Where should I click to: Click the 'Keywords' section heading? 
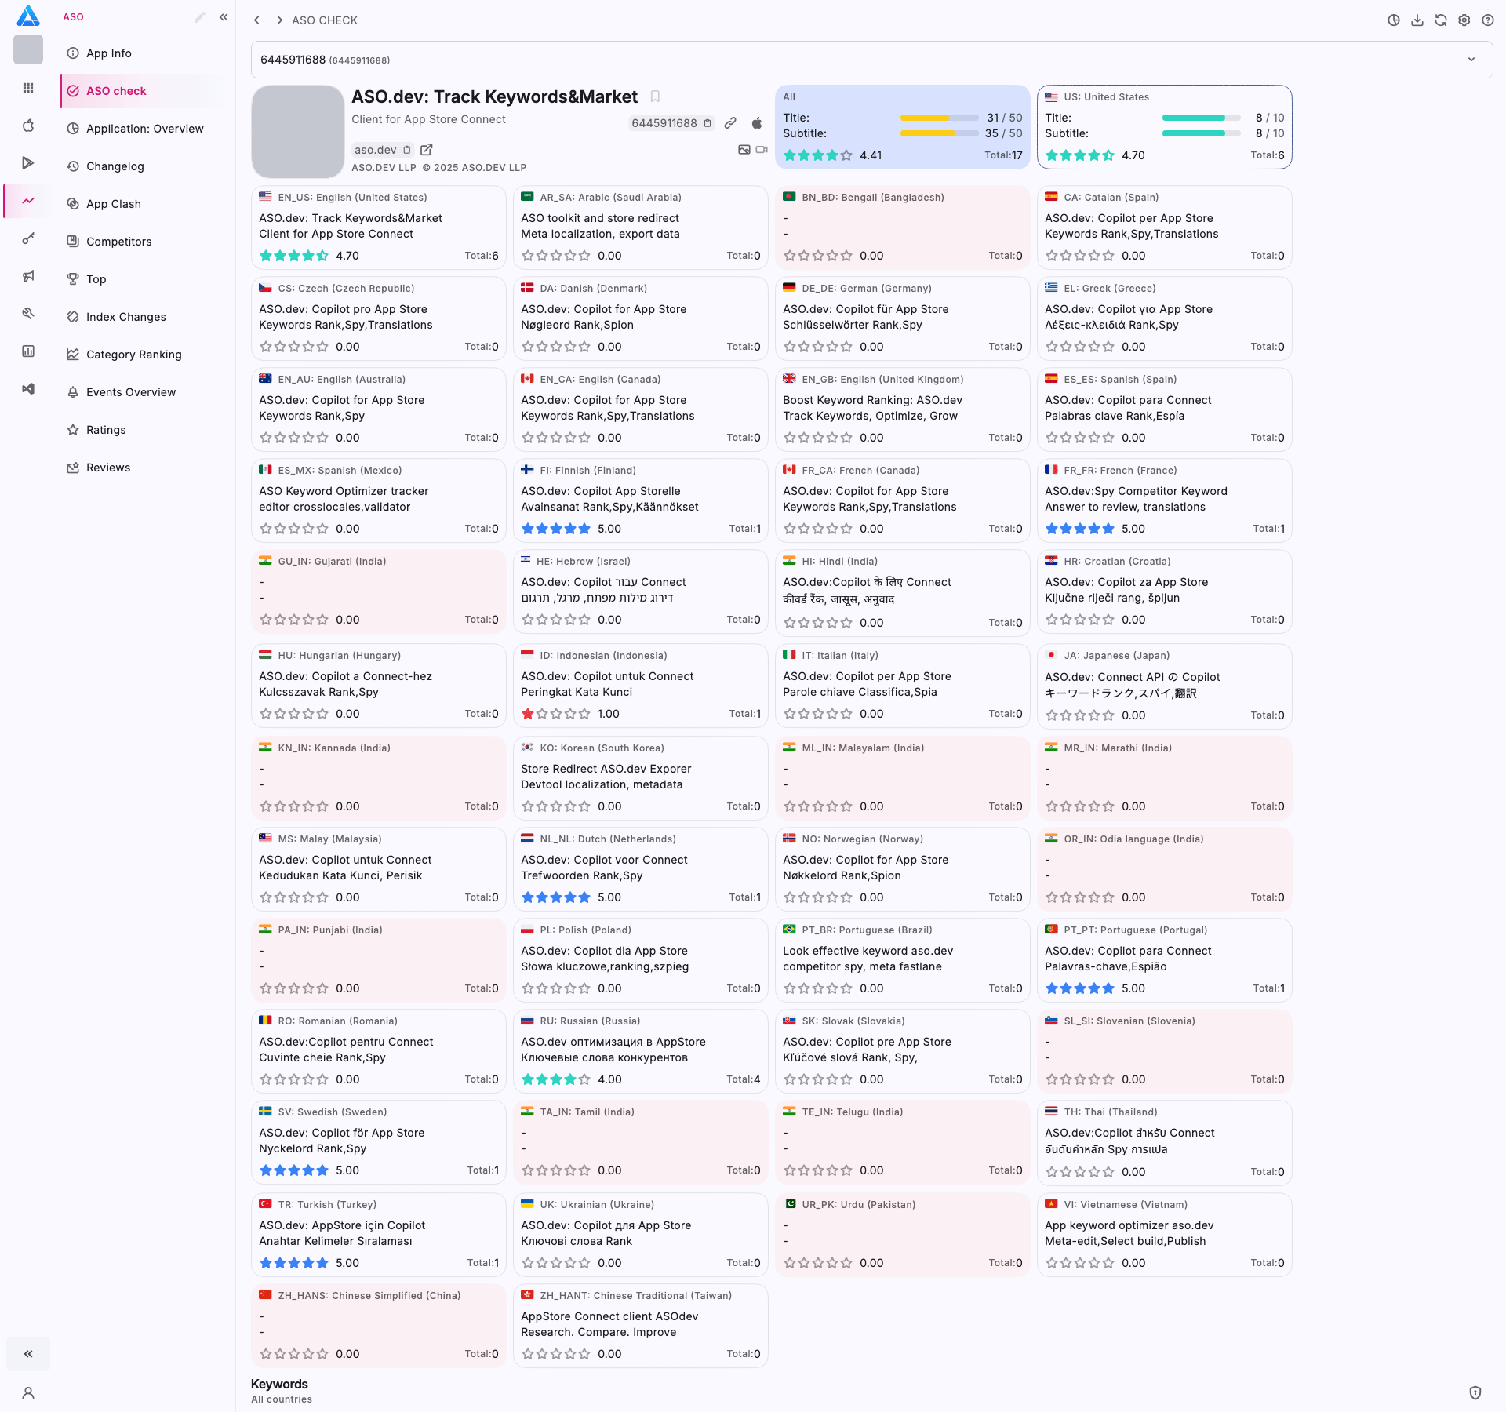click(x=279, y=1385)
